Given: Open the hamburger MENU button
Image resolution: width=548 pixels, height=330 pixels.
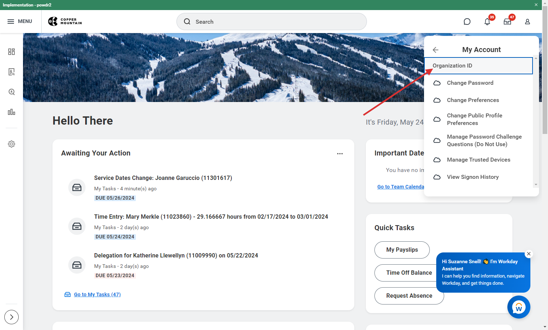Looking at the screenshot, I should pos(20,22).
